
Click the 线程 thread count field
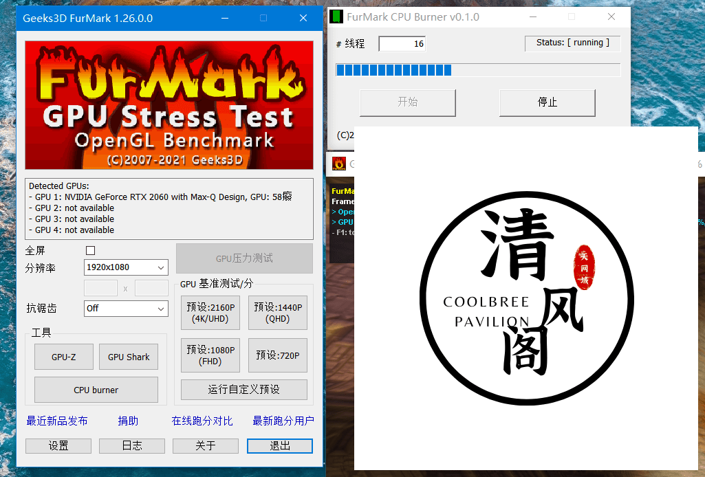click(402, 43)
